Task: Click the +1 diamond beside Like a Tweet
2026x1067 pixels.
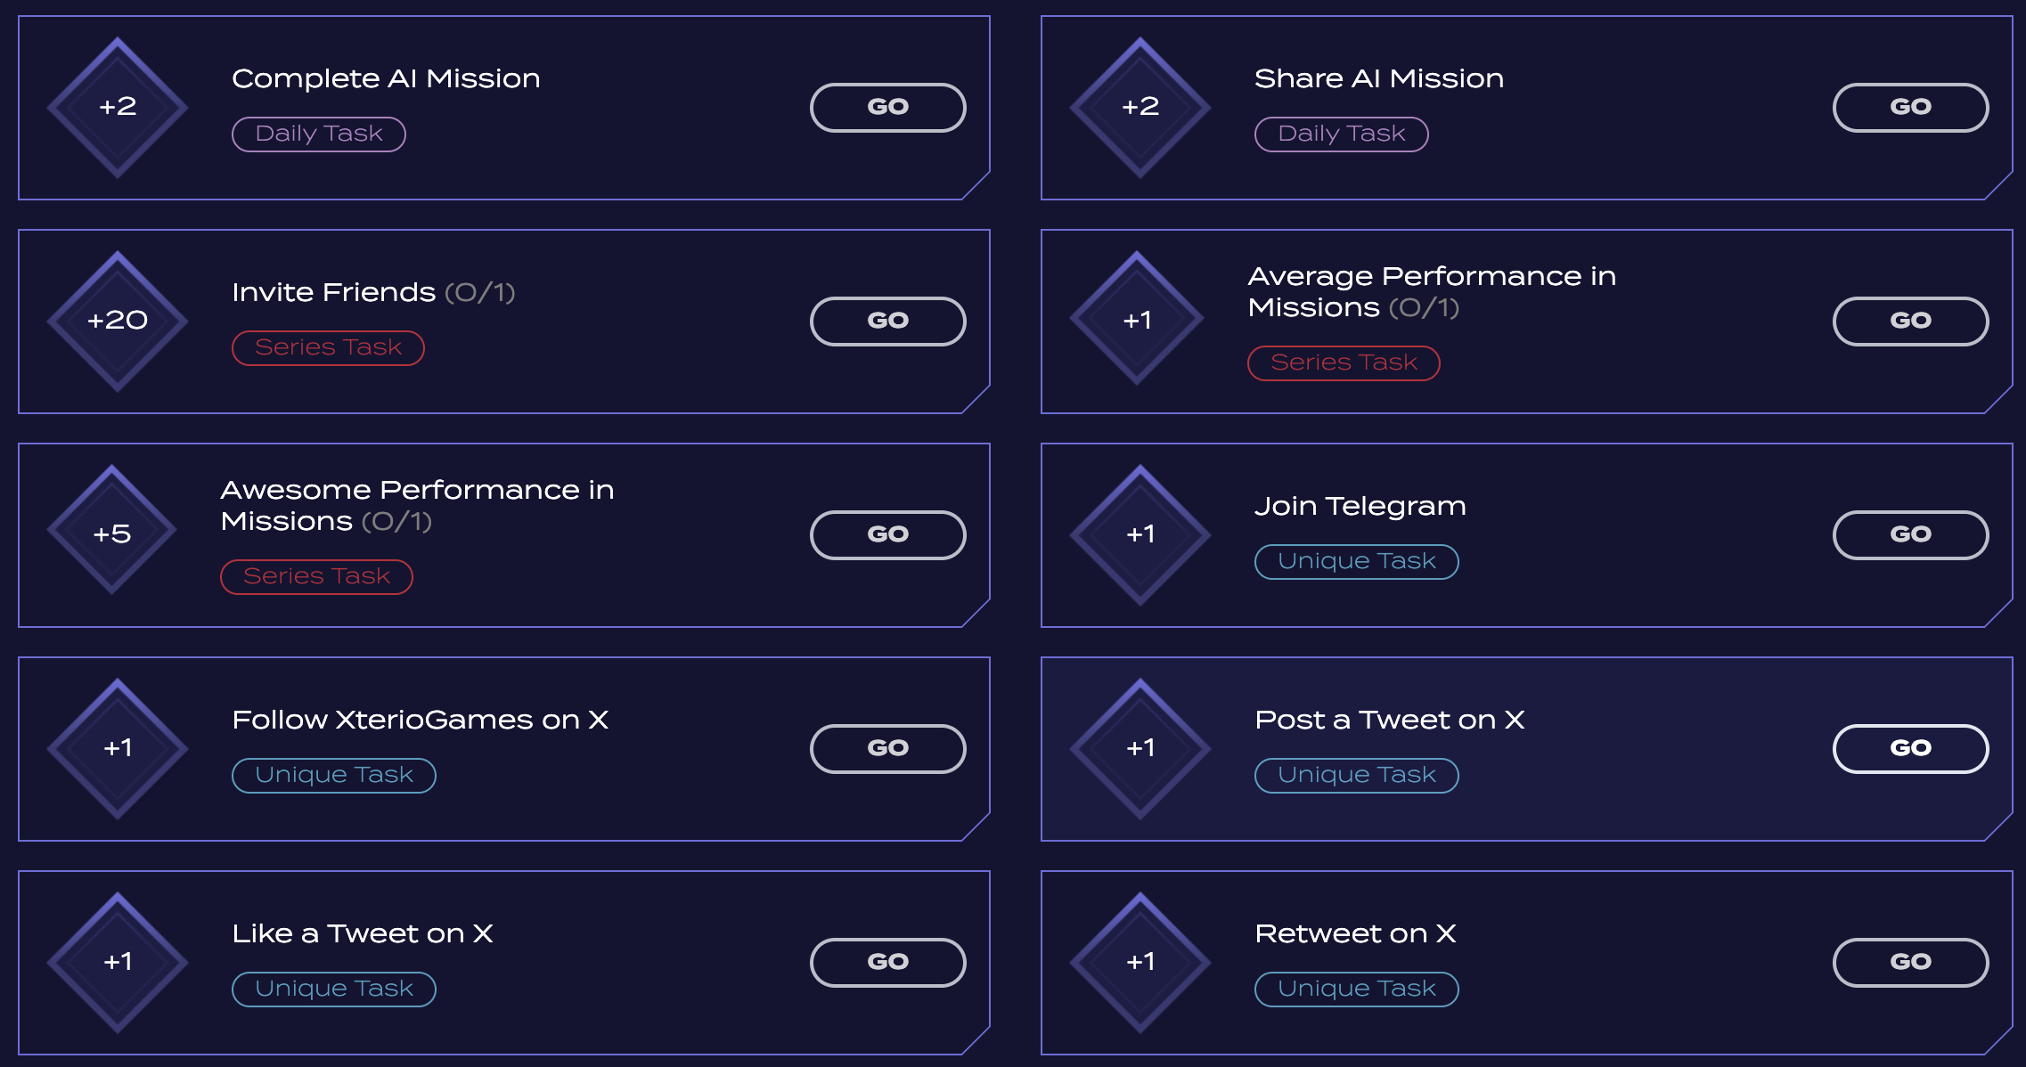Action: coord(118,962)
